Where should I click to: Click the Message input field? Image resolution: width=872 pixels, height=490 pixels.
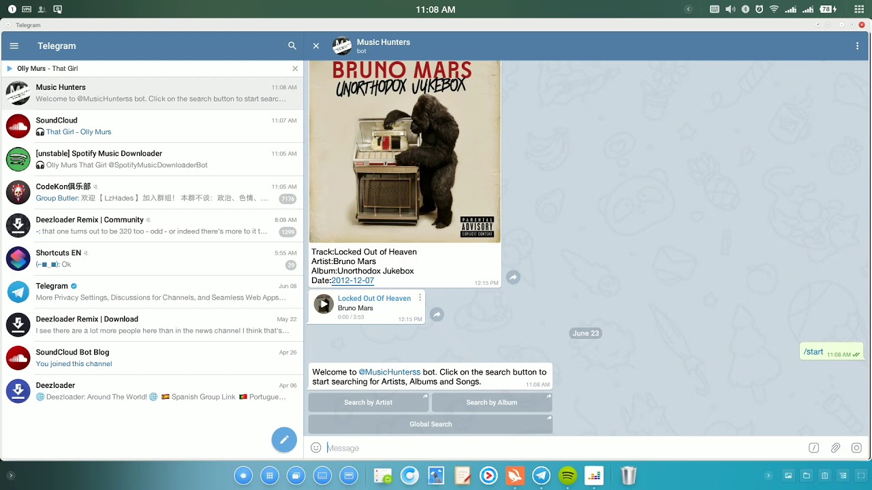pyautogui.click(x=559, y=448)
